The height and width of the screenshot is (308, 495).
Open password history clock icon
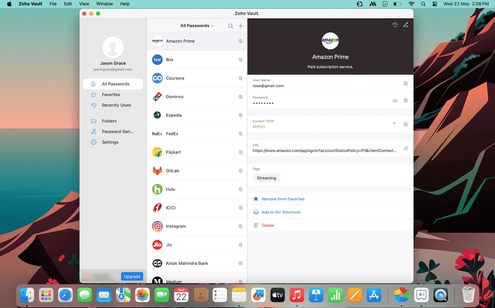tap(395, 25)
